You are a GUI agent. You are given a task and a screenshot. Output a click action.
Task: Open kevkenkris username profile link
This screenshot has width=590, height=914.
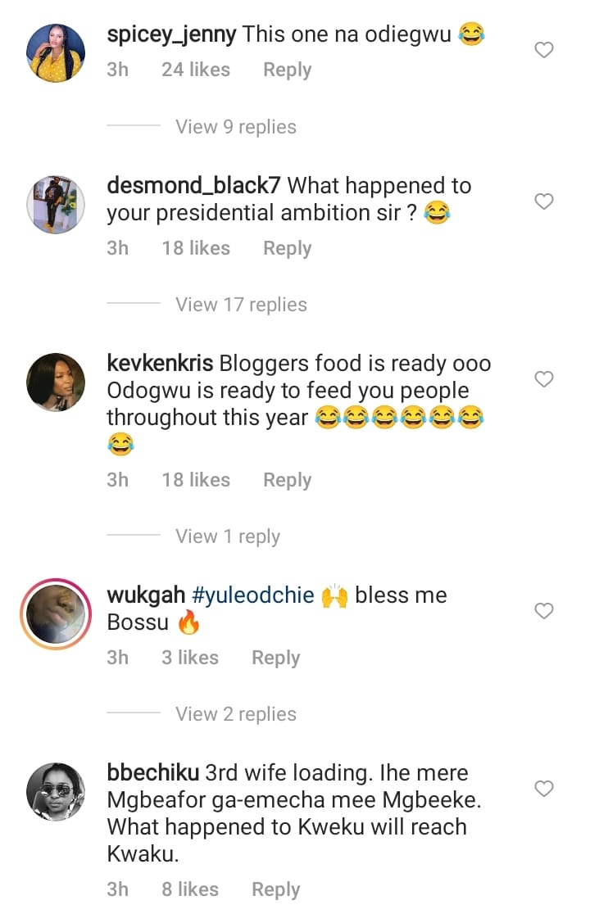[160, 364]
